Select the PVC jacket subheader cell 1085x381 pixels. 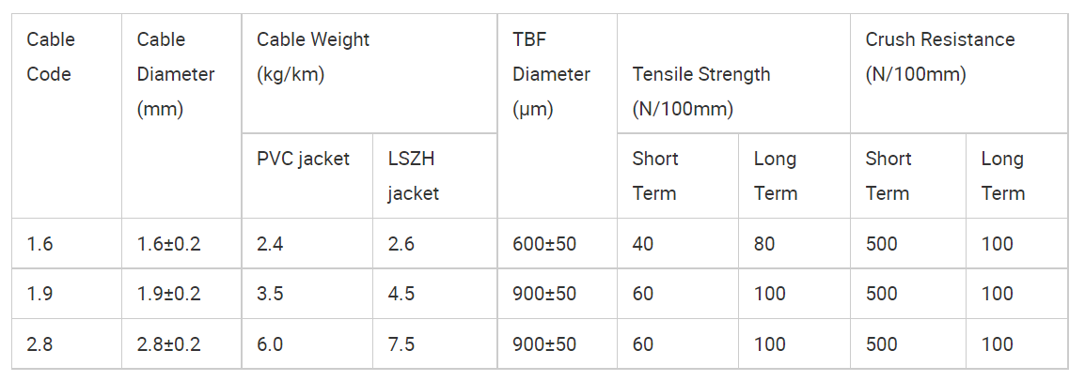[x=307, y=176]
